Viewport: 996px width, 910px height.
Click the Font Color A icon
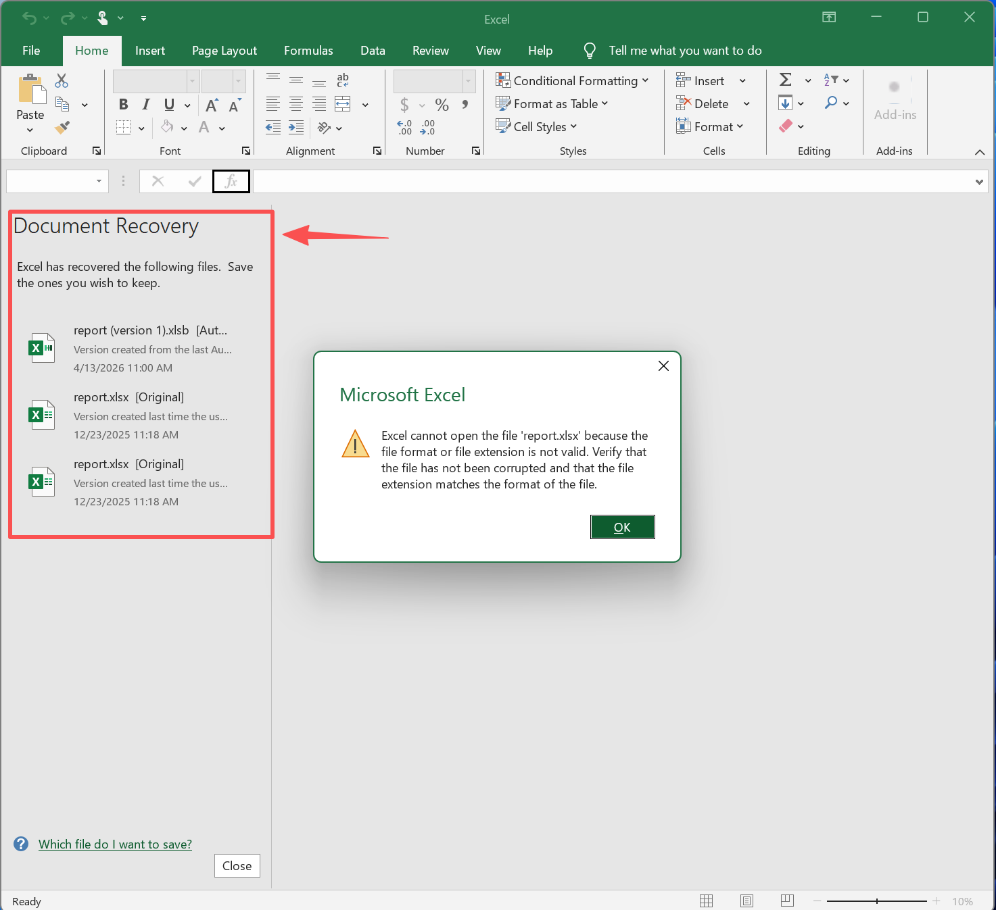[204, 127]
